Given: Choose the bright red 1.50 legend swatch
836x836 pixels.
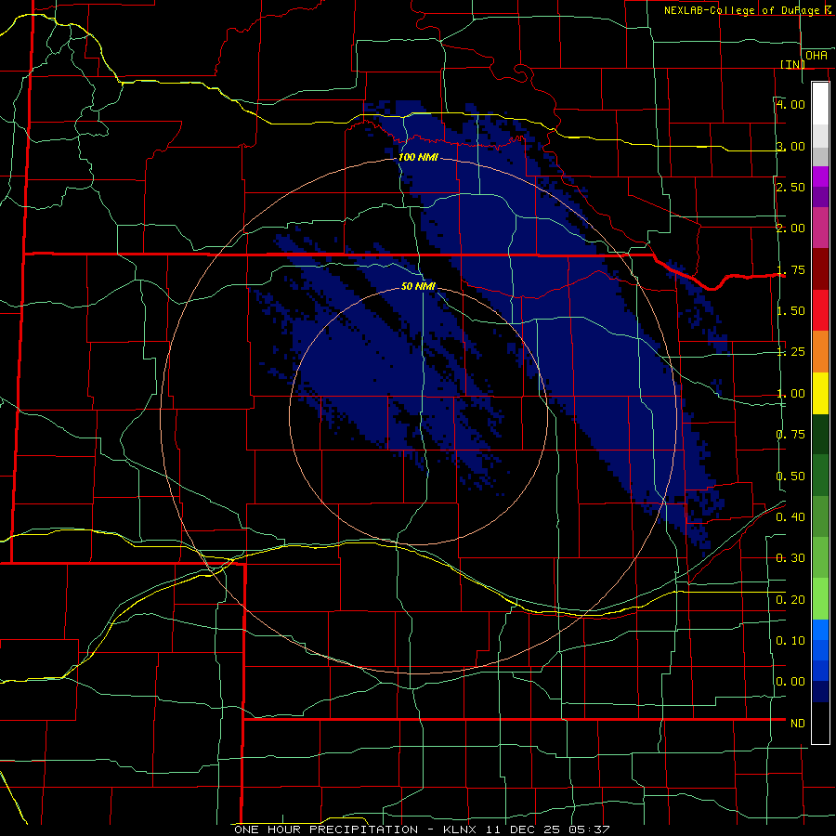Looking at the screenshot, I should coord(820,310).
